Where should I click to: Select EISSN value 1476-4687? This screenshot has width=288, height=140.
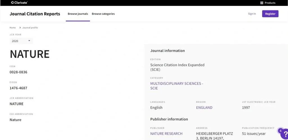pyautogui.click(x=18, y=88)
